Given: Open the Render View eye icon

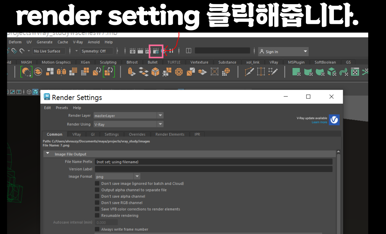Looking at the screenshot, I should pyautogui.click(x=133, y=51).
